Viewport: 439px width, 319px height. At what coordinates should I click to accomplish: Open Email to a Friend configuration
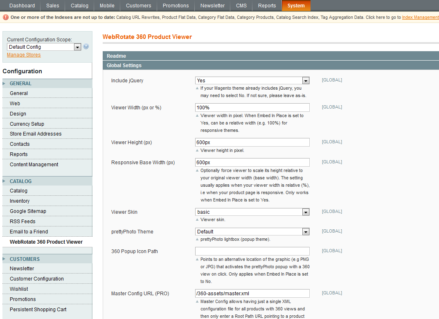pyautogui.click(x=47, y=232)
